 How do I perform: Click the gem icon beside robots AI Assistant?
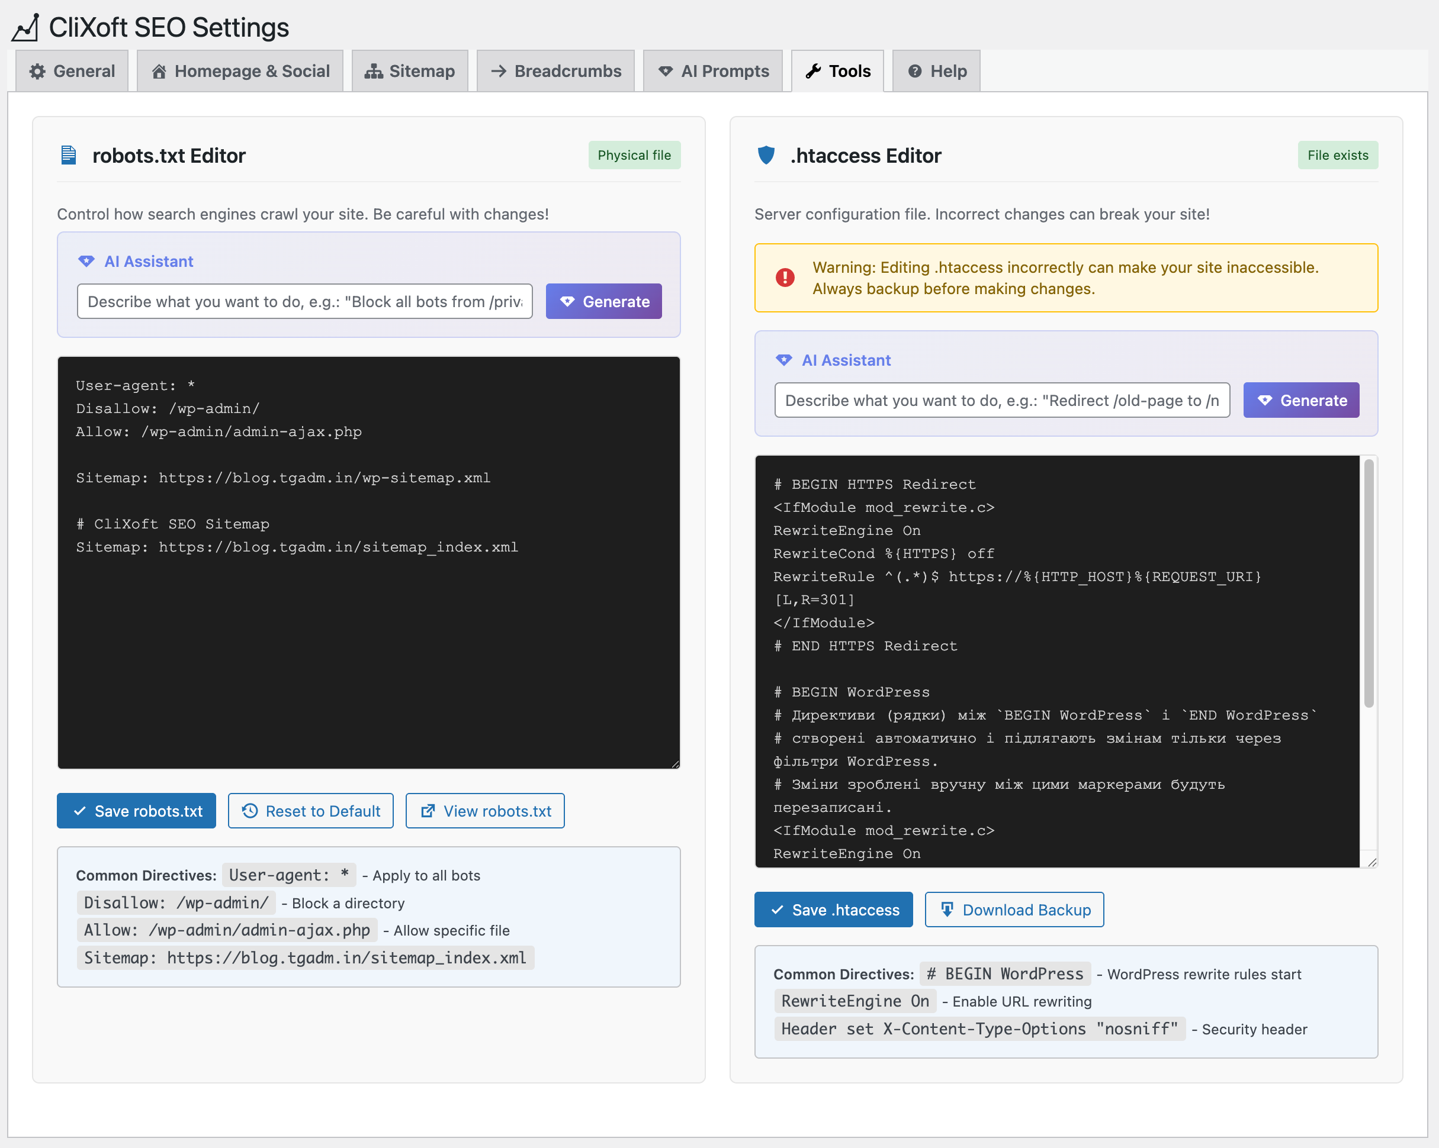[x=86, y=262]
